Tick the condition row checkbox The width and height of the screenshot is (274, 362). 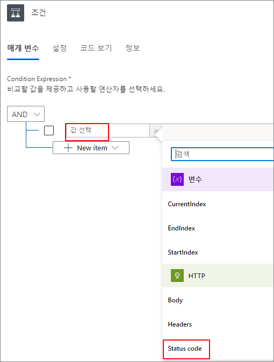[x=49, y=131]
